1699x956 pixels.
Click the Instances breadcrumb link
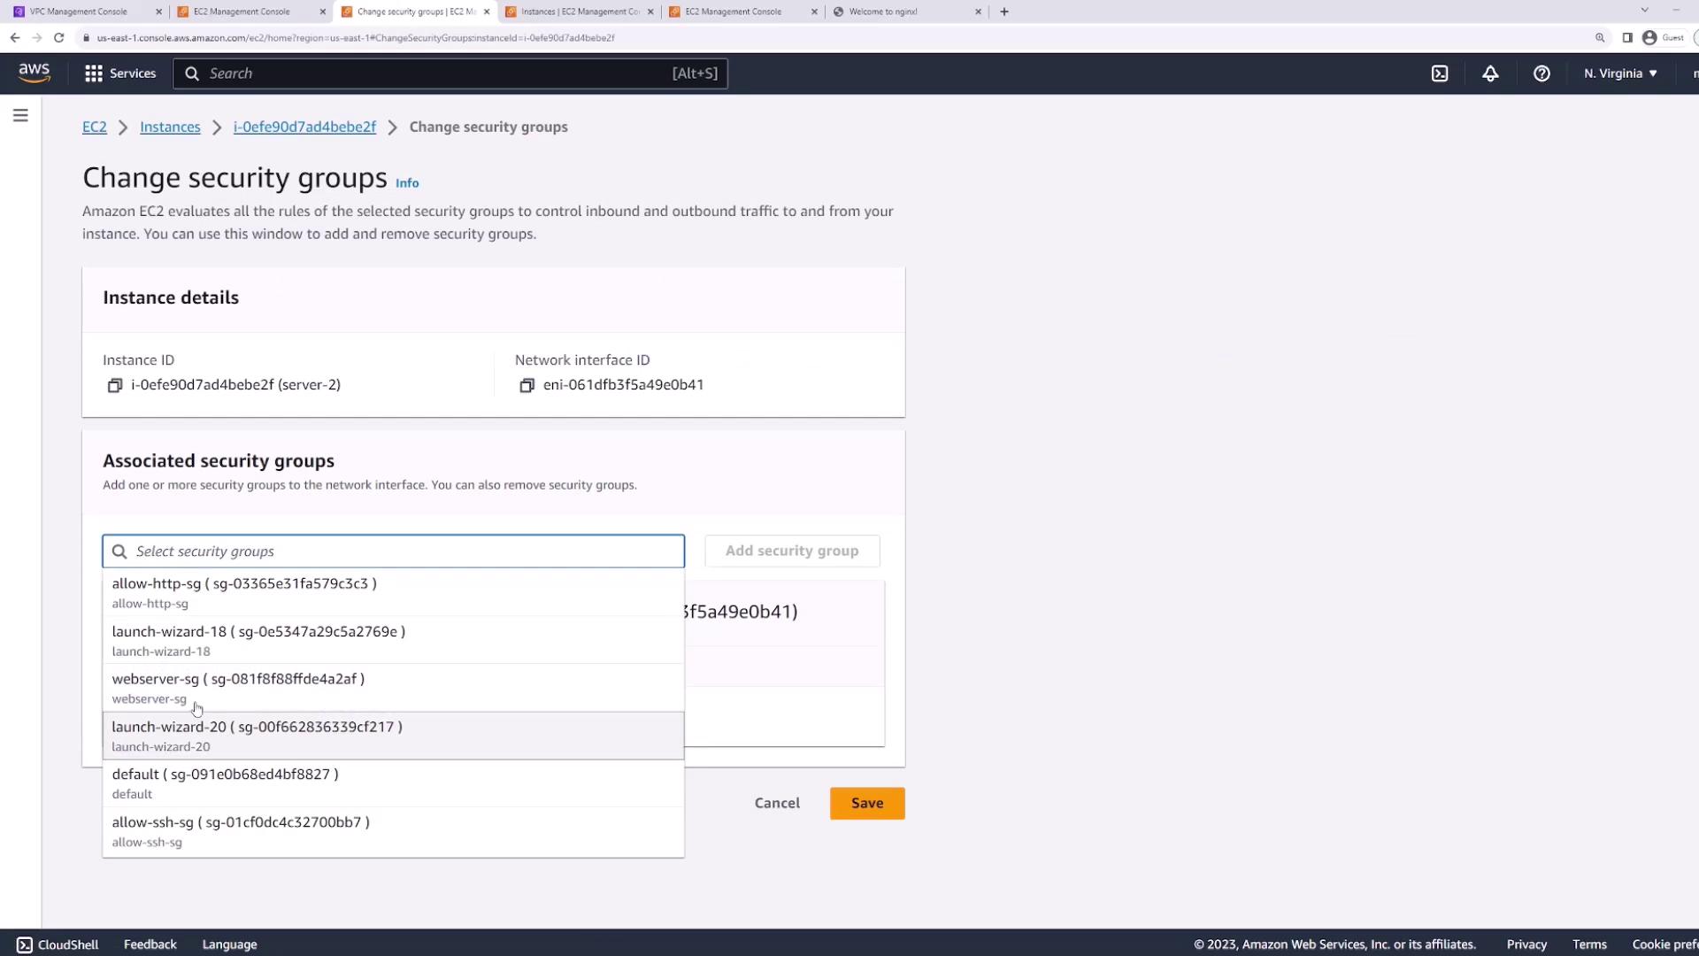tap(170, 127)
